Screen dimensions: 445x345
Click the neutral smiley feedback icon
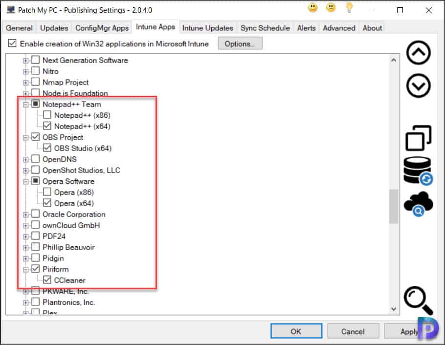[x=331, y=8]
